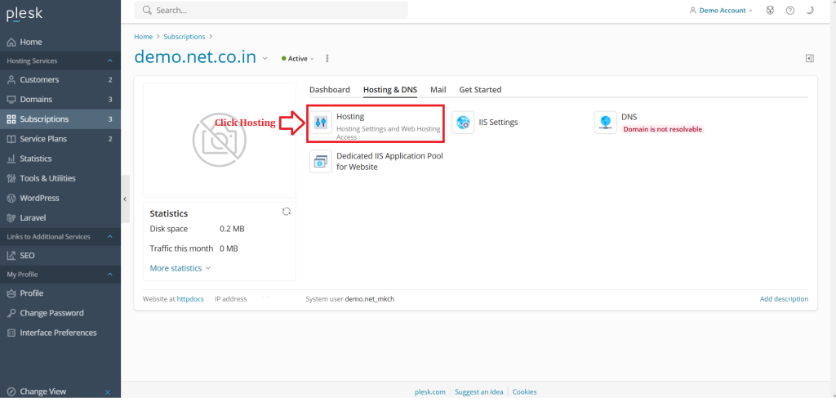This screenshot has height=407, width=836.
Task: Collapse the left sidebar handle
Action: [x=125, y=199]
